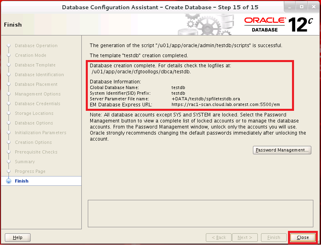Click the Prerequisite Checks step
This screenshot has width=321, height=245.
[36, 152]
